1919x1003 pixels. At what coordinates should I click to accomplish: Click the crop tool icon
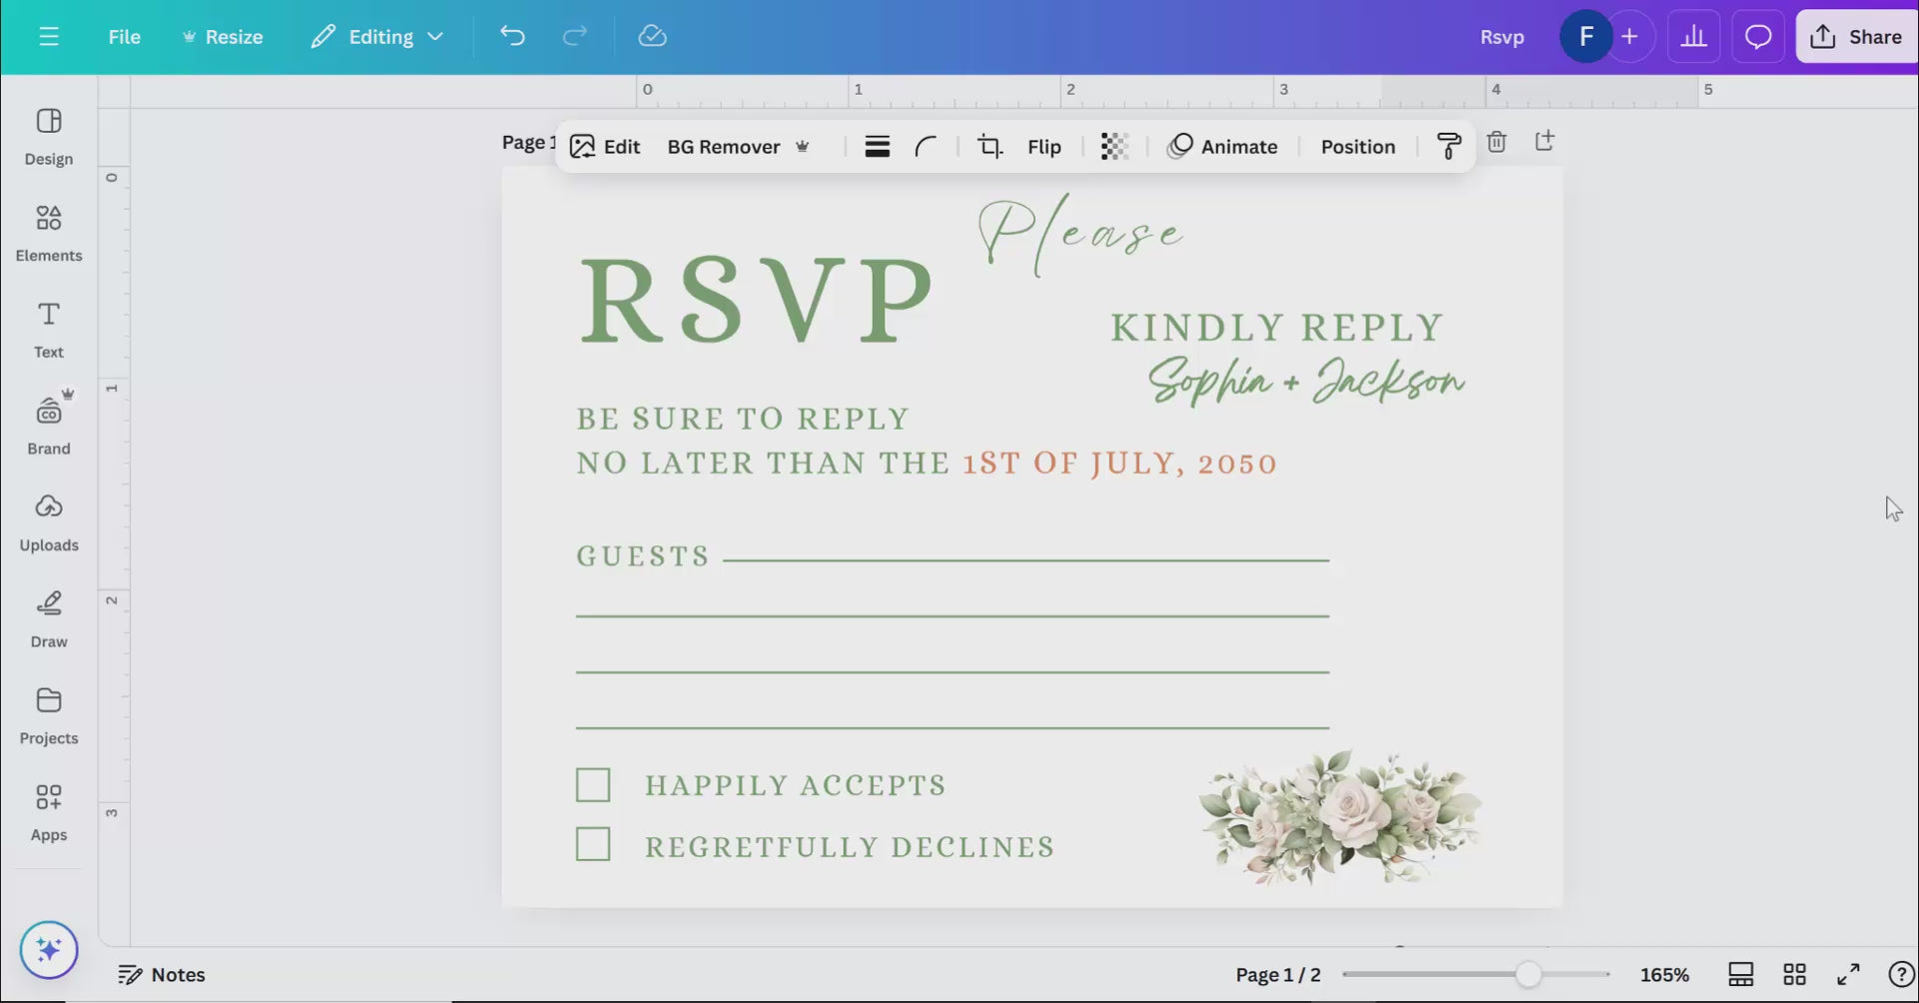[x=989, y=147]
